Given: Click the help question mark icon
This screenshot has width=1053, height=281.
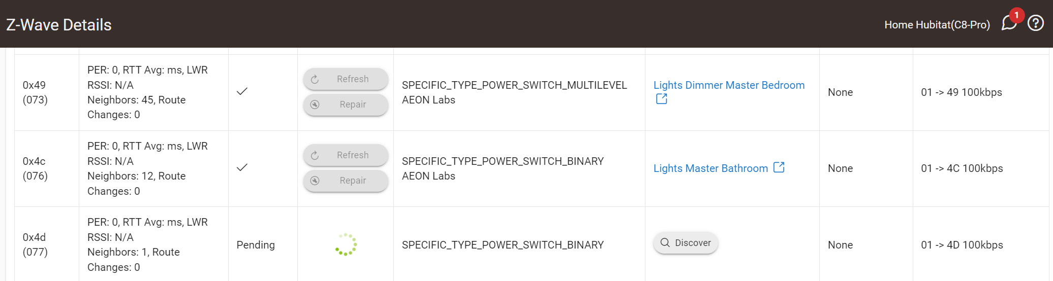Looking at the screenshot, I should click(1036, 23).
